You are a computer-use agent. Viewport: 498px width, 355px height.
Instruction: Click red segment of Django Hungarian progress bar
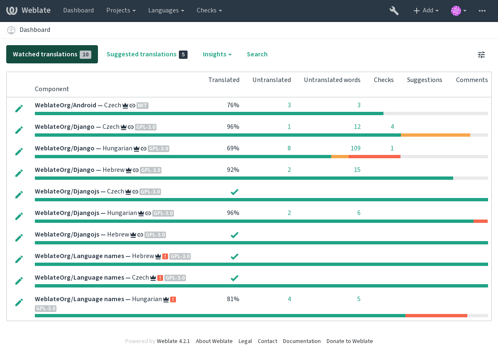tap(374, 157)
